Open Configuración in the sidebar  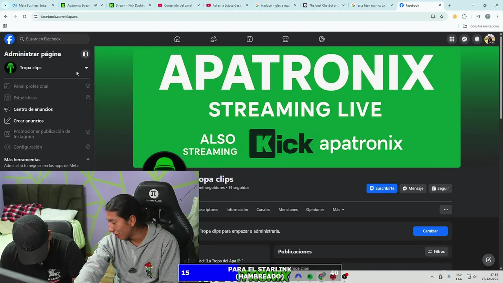47,147
